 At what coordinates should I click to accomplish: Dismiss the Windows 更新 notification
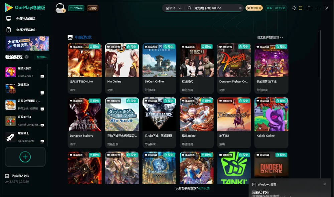(325, 184)
